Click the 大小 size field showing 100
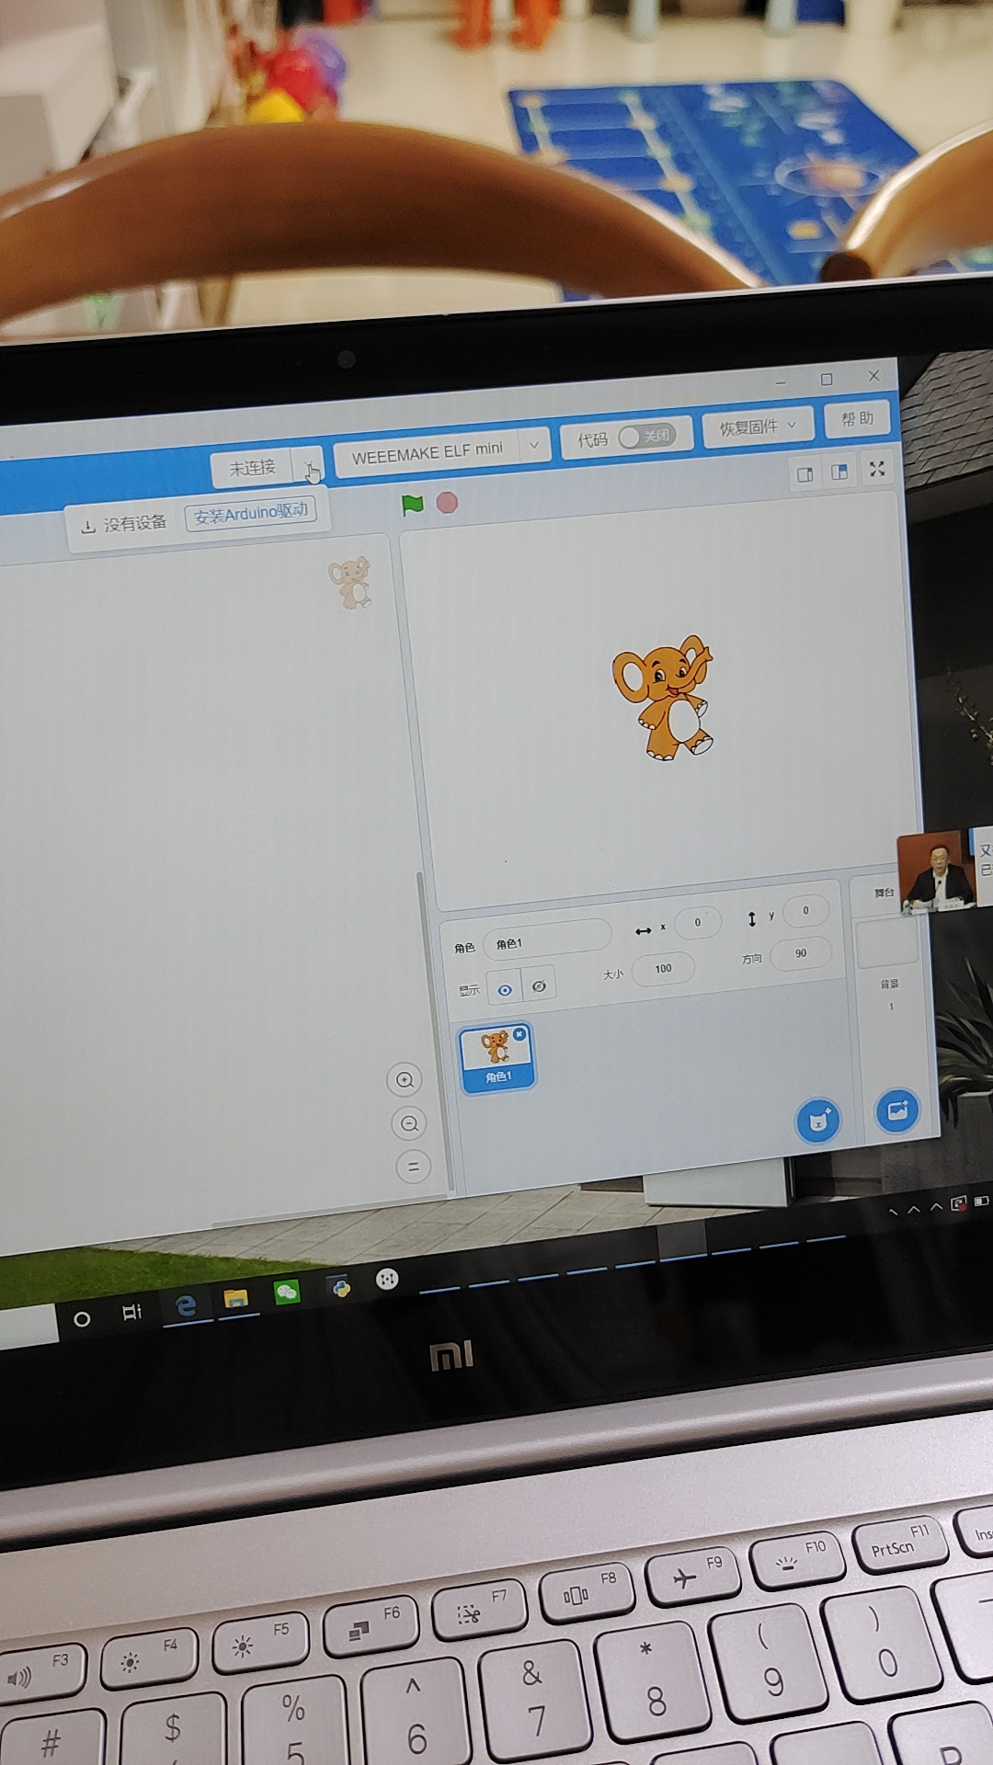This screenshot has width=993, height=1765. [664, 969]
